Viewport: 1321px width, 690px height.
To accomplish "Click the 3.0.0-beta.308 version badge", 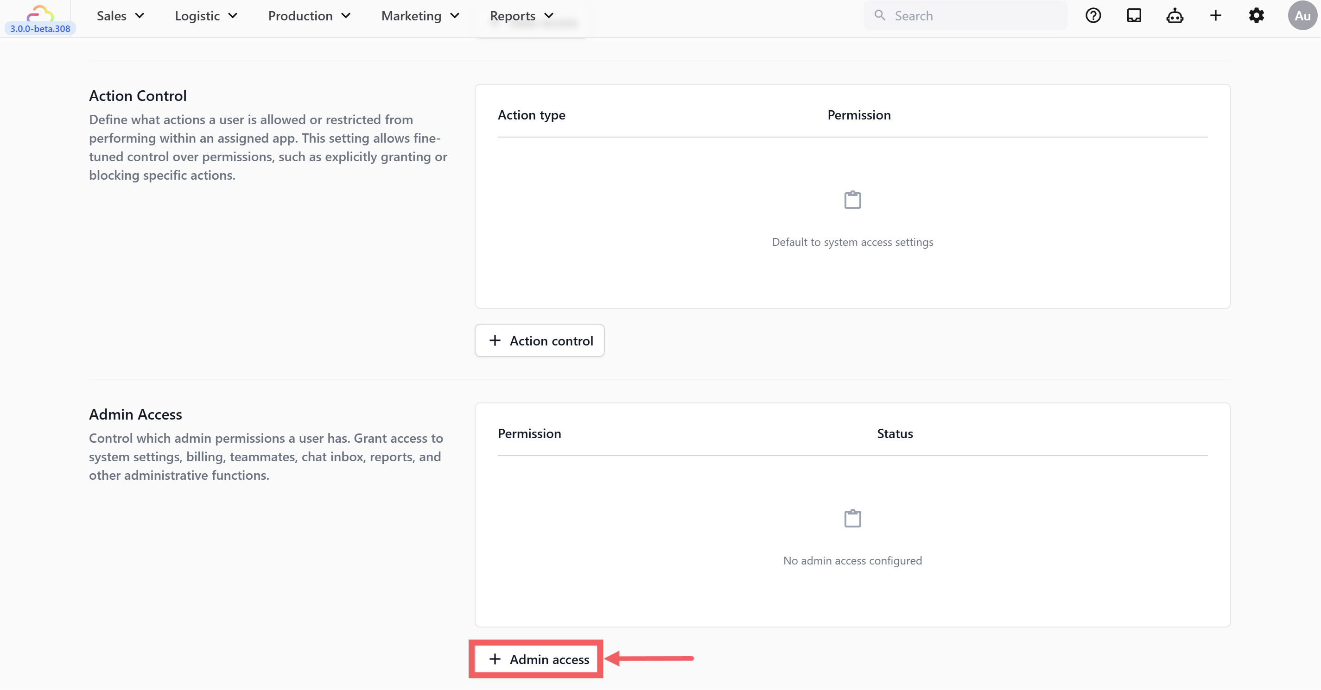I will click(40, 29).
